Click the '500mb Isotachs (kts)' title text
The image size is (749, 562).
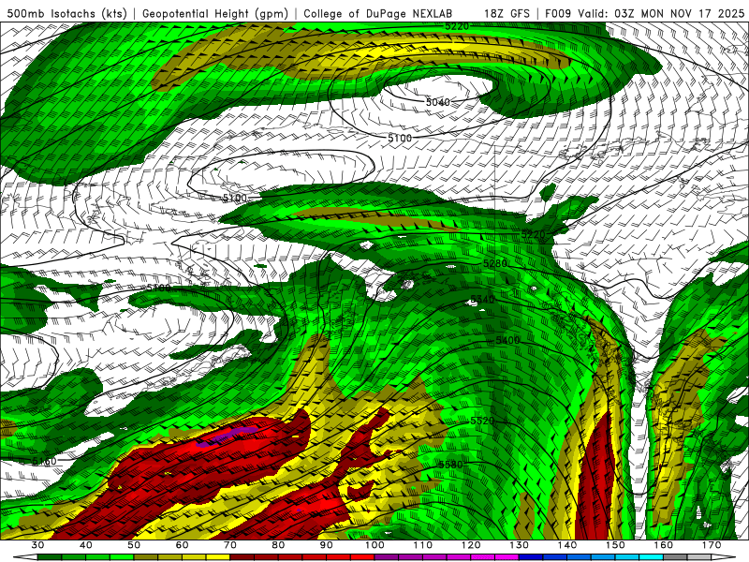(x=66, y=13)
